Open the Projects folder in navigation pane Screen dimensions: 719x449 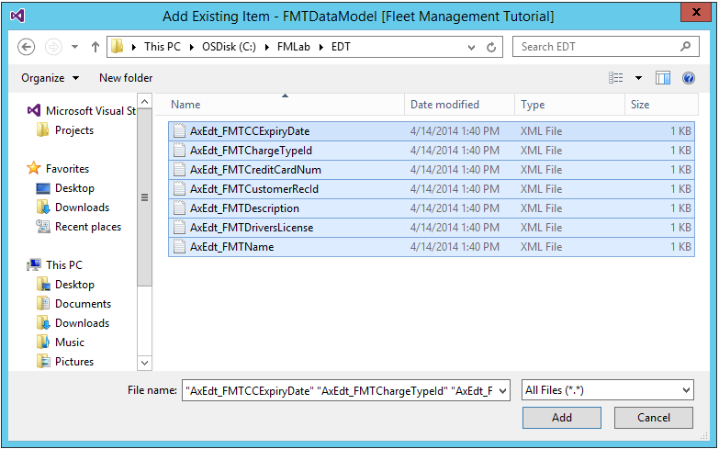[x=64, y=130]
